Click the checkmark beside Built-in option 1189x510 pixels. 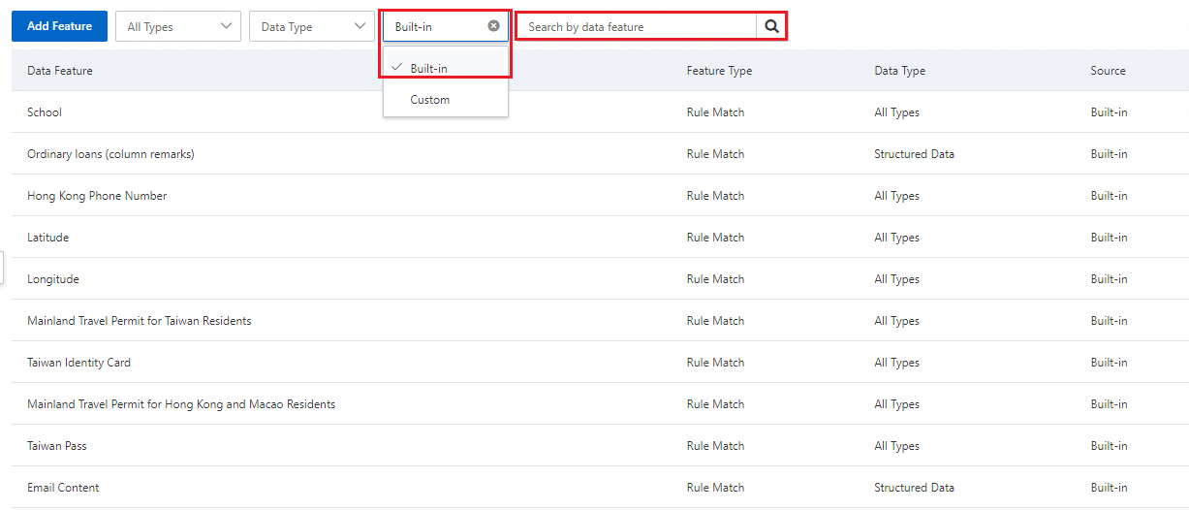397,68
